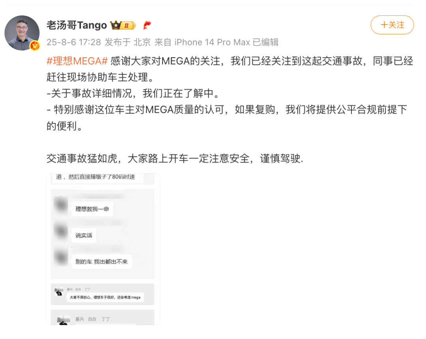Click the blurred avatar beside 说实话
Screen dimensions: 426x339
pyautogui.click(x=61, y=231)
